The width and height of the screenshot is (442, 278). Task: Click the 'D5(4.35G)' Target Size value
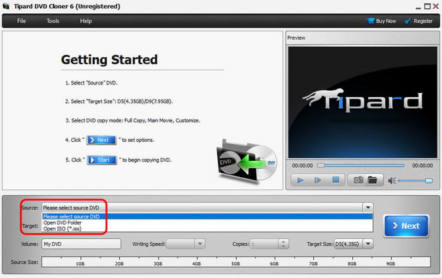(x=347, y=244)
